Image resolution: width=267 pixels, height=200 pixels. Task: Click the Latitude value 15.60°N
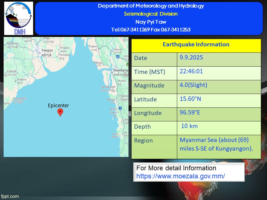tap(190, 99)
